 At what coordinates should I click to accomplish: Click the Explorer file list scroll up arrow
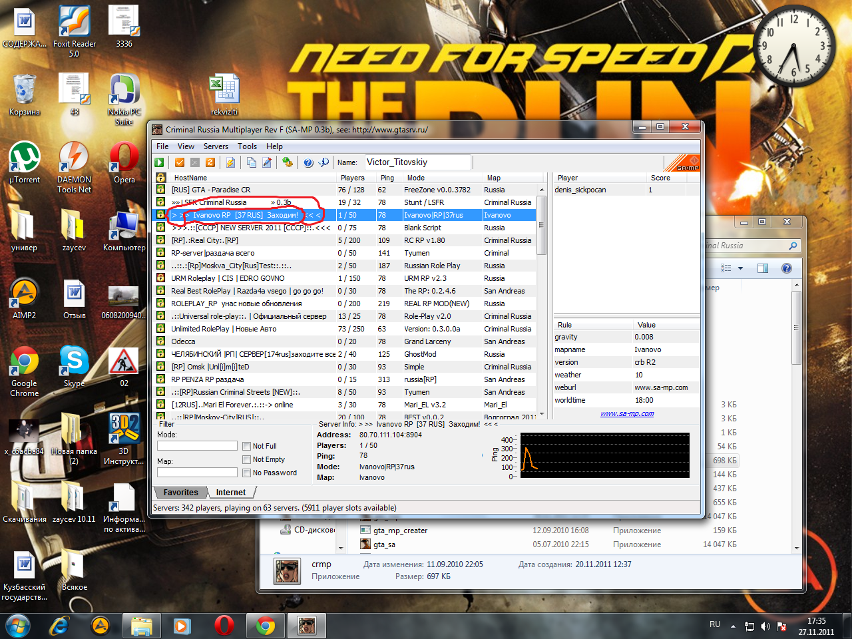(796, 286)
